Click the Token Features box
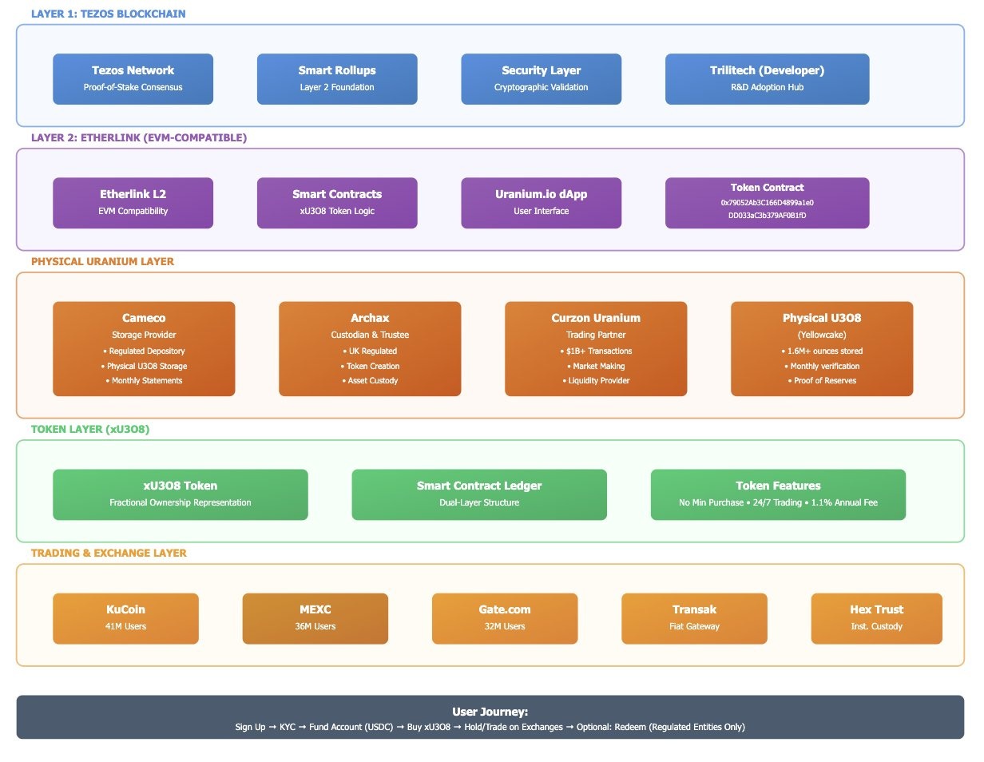The width and height of the screenshot is (984, 762). click(778, 494)
